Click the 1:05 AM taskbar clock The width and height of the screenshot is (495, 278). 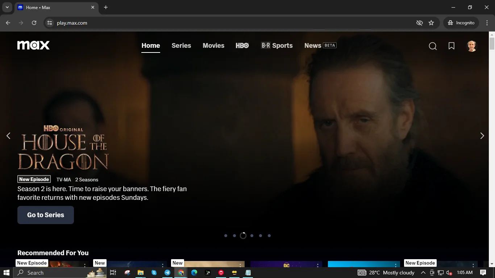(x=465, y=273)
